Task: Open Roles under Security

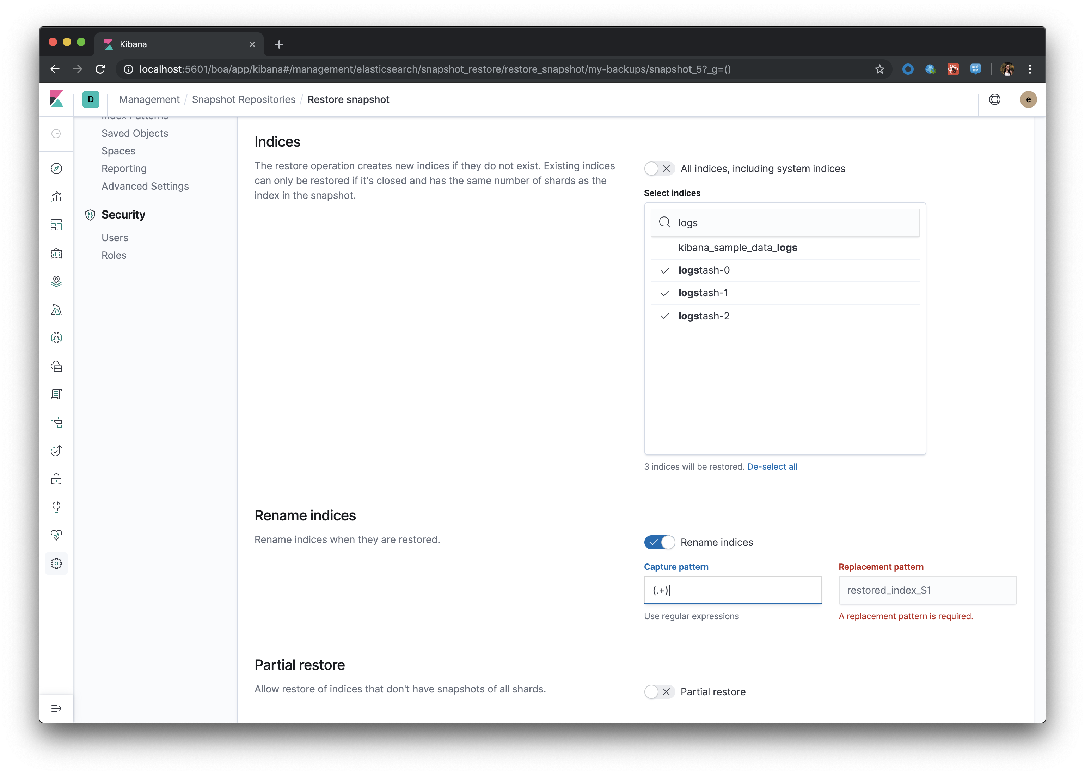Action: (x=114, y=255)
